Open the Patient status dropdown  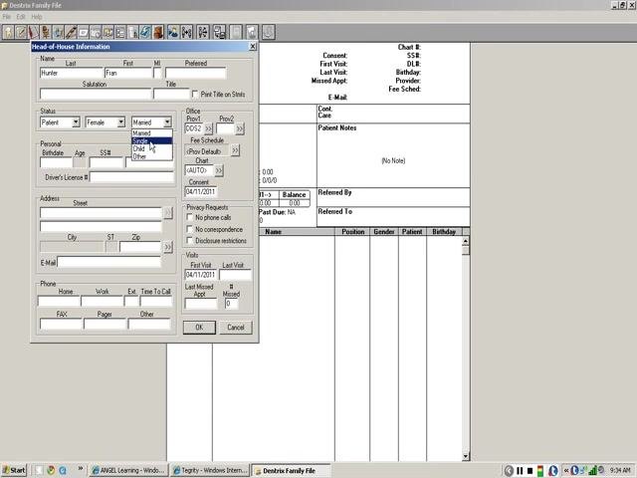tap(76, 122)
